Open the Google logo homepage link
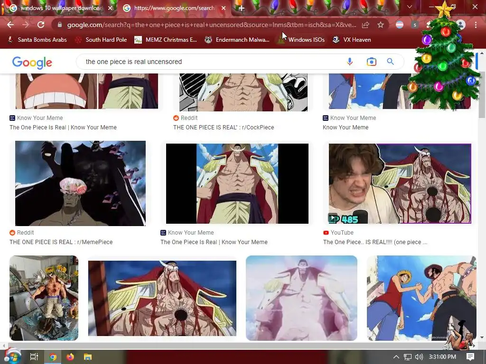Viewport: 486px width, 364px height. point(32,62)
